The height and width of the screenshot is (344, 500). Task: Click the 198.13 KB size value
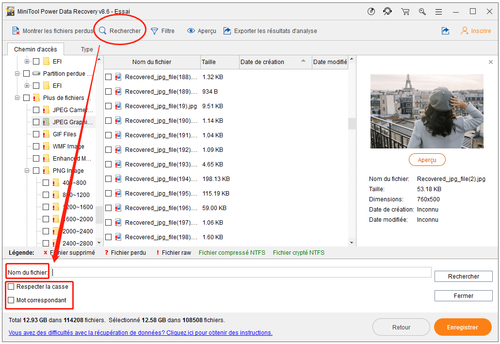coord(216,179)
